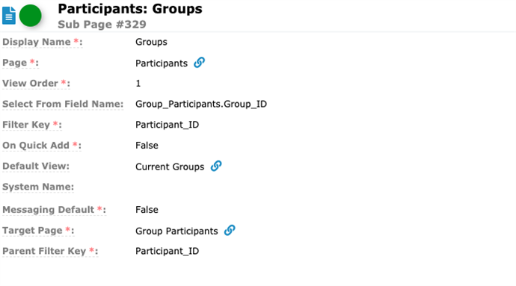The image size is (516, 286).
Task: Click the View Order label
Action: [x=36, y=84]
